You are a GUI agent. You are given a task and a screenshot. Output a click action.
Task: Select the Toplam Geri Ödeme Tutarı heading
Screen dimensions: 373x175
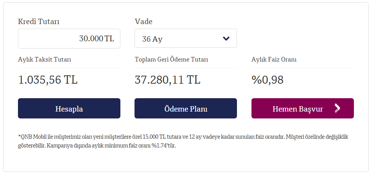[x=171, y=60]
